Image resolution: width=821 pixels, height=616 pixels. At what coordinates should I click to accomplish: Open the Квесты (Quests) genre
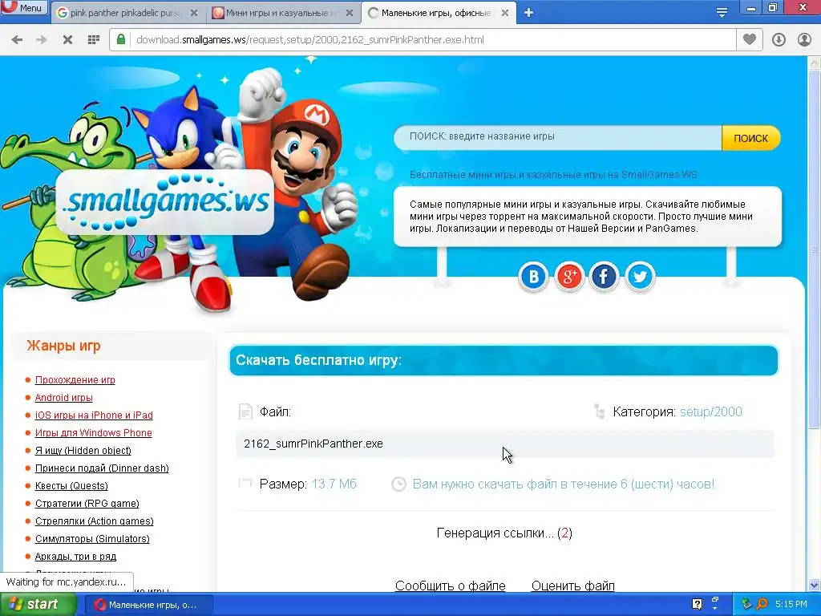click(71, 485)
